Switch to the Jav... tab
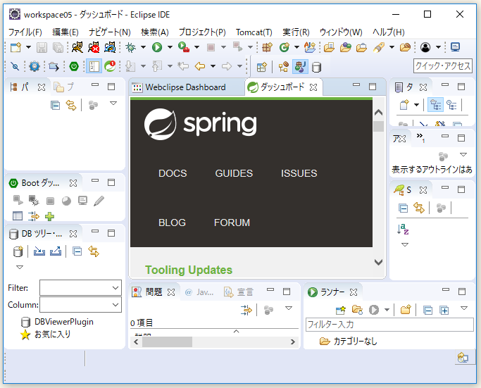The height and width of the screenshot is (388, 481). tap(199, 292)
